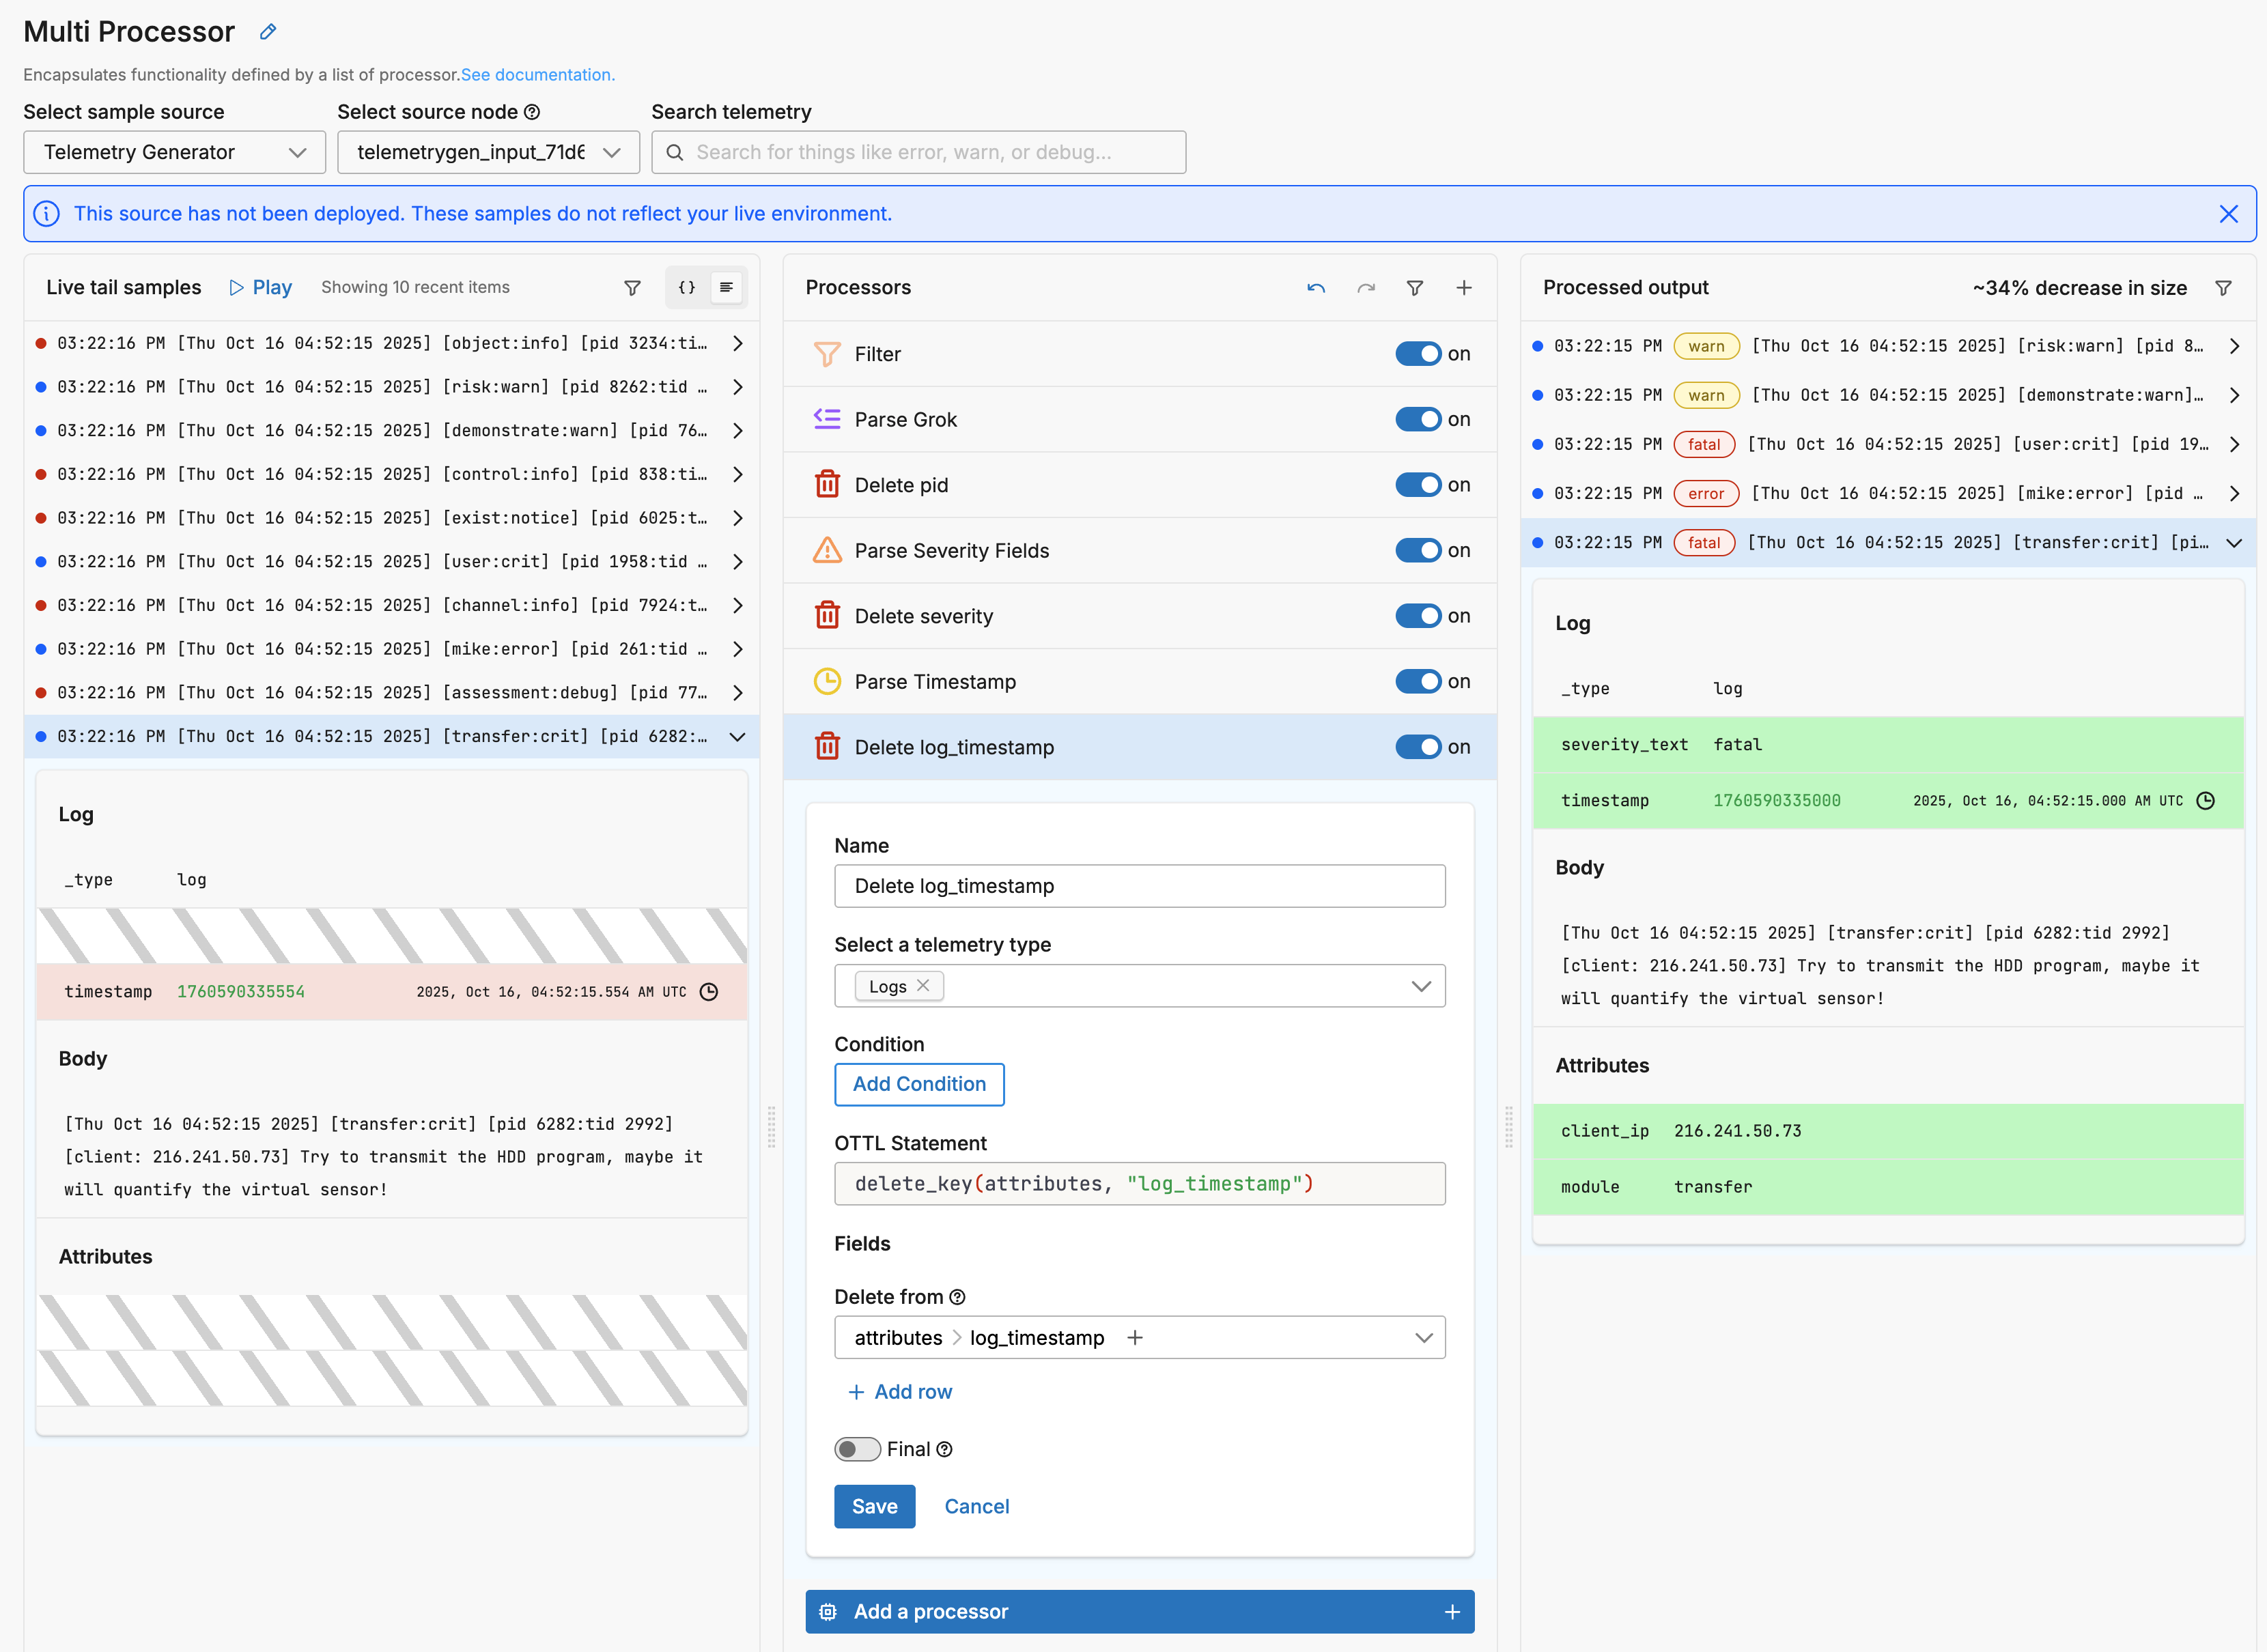Click the pencil icon to rename Multi Processor
The height and width of the screenshot is (1652, 2267).
(268, 32)
